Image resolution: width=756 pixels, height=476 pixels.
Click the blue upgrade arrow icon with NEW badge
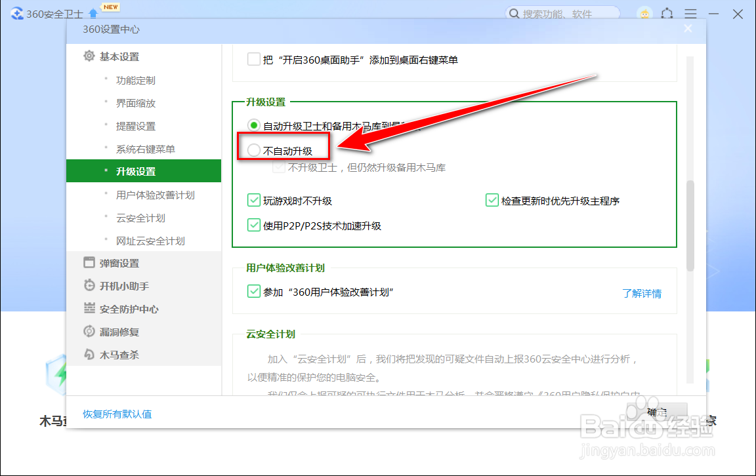tap(94, 14)
